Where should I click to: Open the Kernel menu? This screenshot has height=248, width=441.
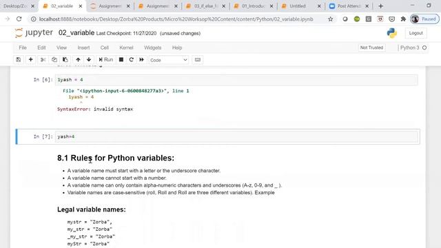pyautogui.click(x=126, y=48)
